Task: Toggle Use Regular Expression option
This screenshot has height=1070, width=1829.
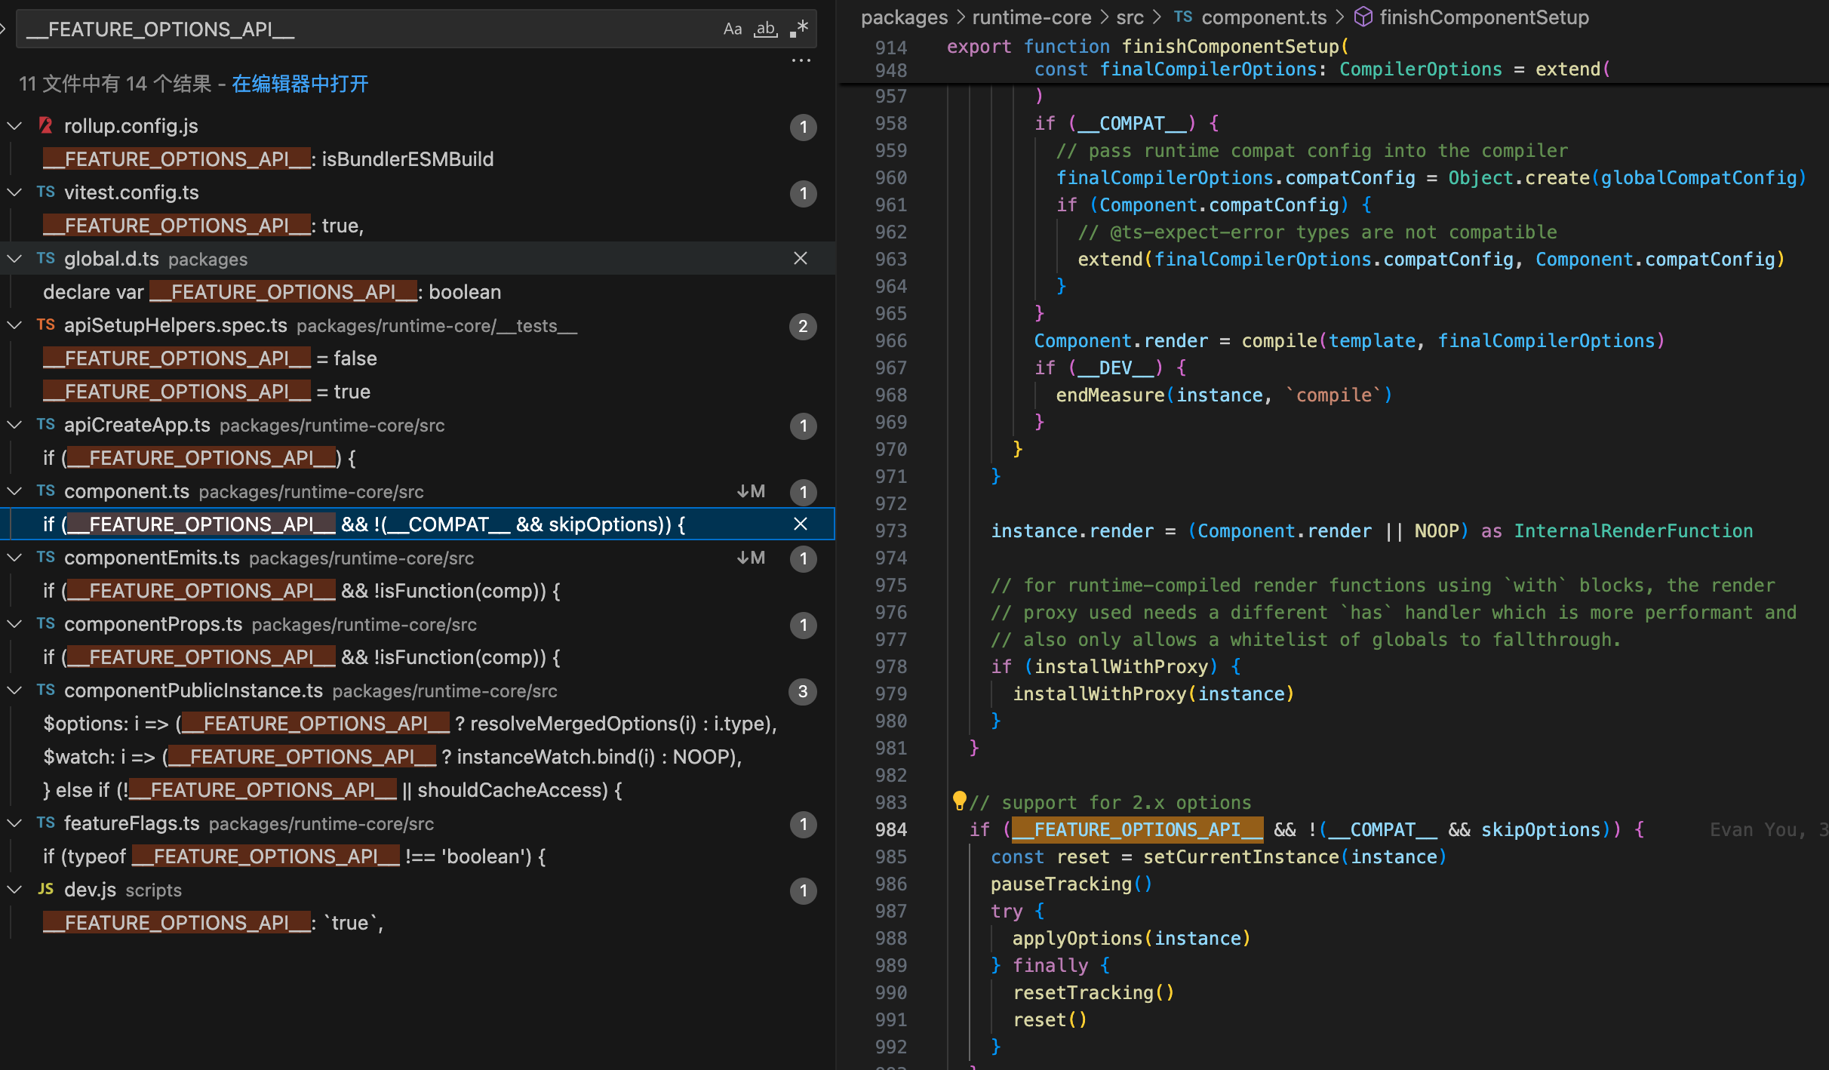Action: coord(799,29)
